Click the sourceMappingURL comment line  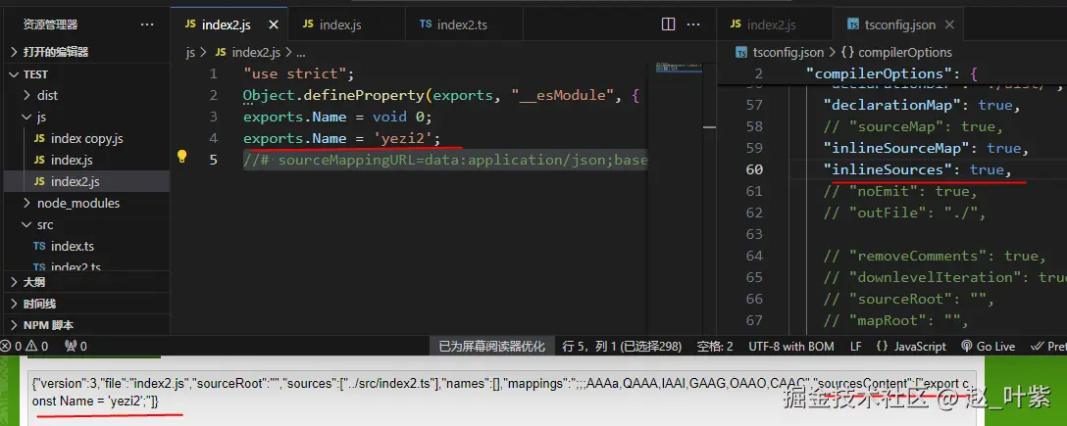click(x=445, y=161)
